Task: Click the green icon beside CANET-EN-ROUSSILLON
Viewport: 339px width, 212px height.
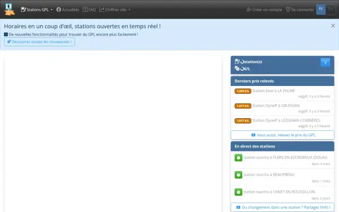Action: tap(238, 192)
